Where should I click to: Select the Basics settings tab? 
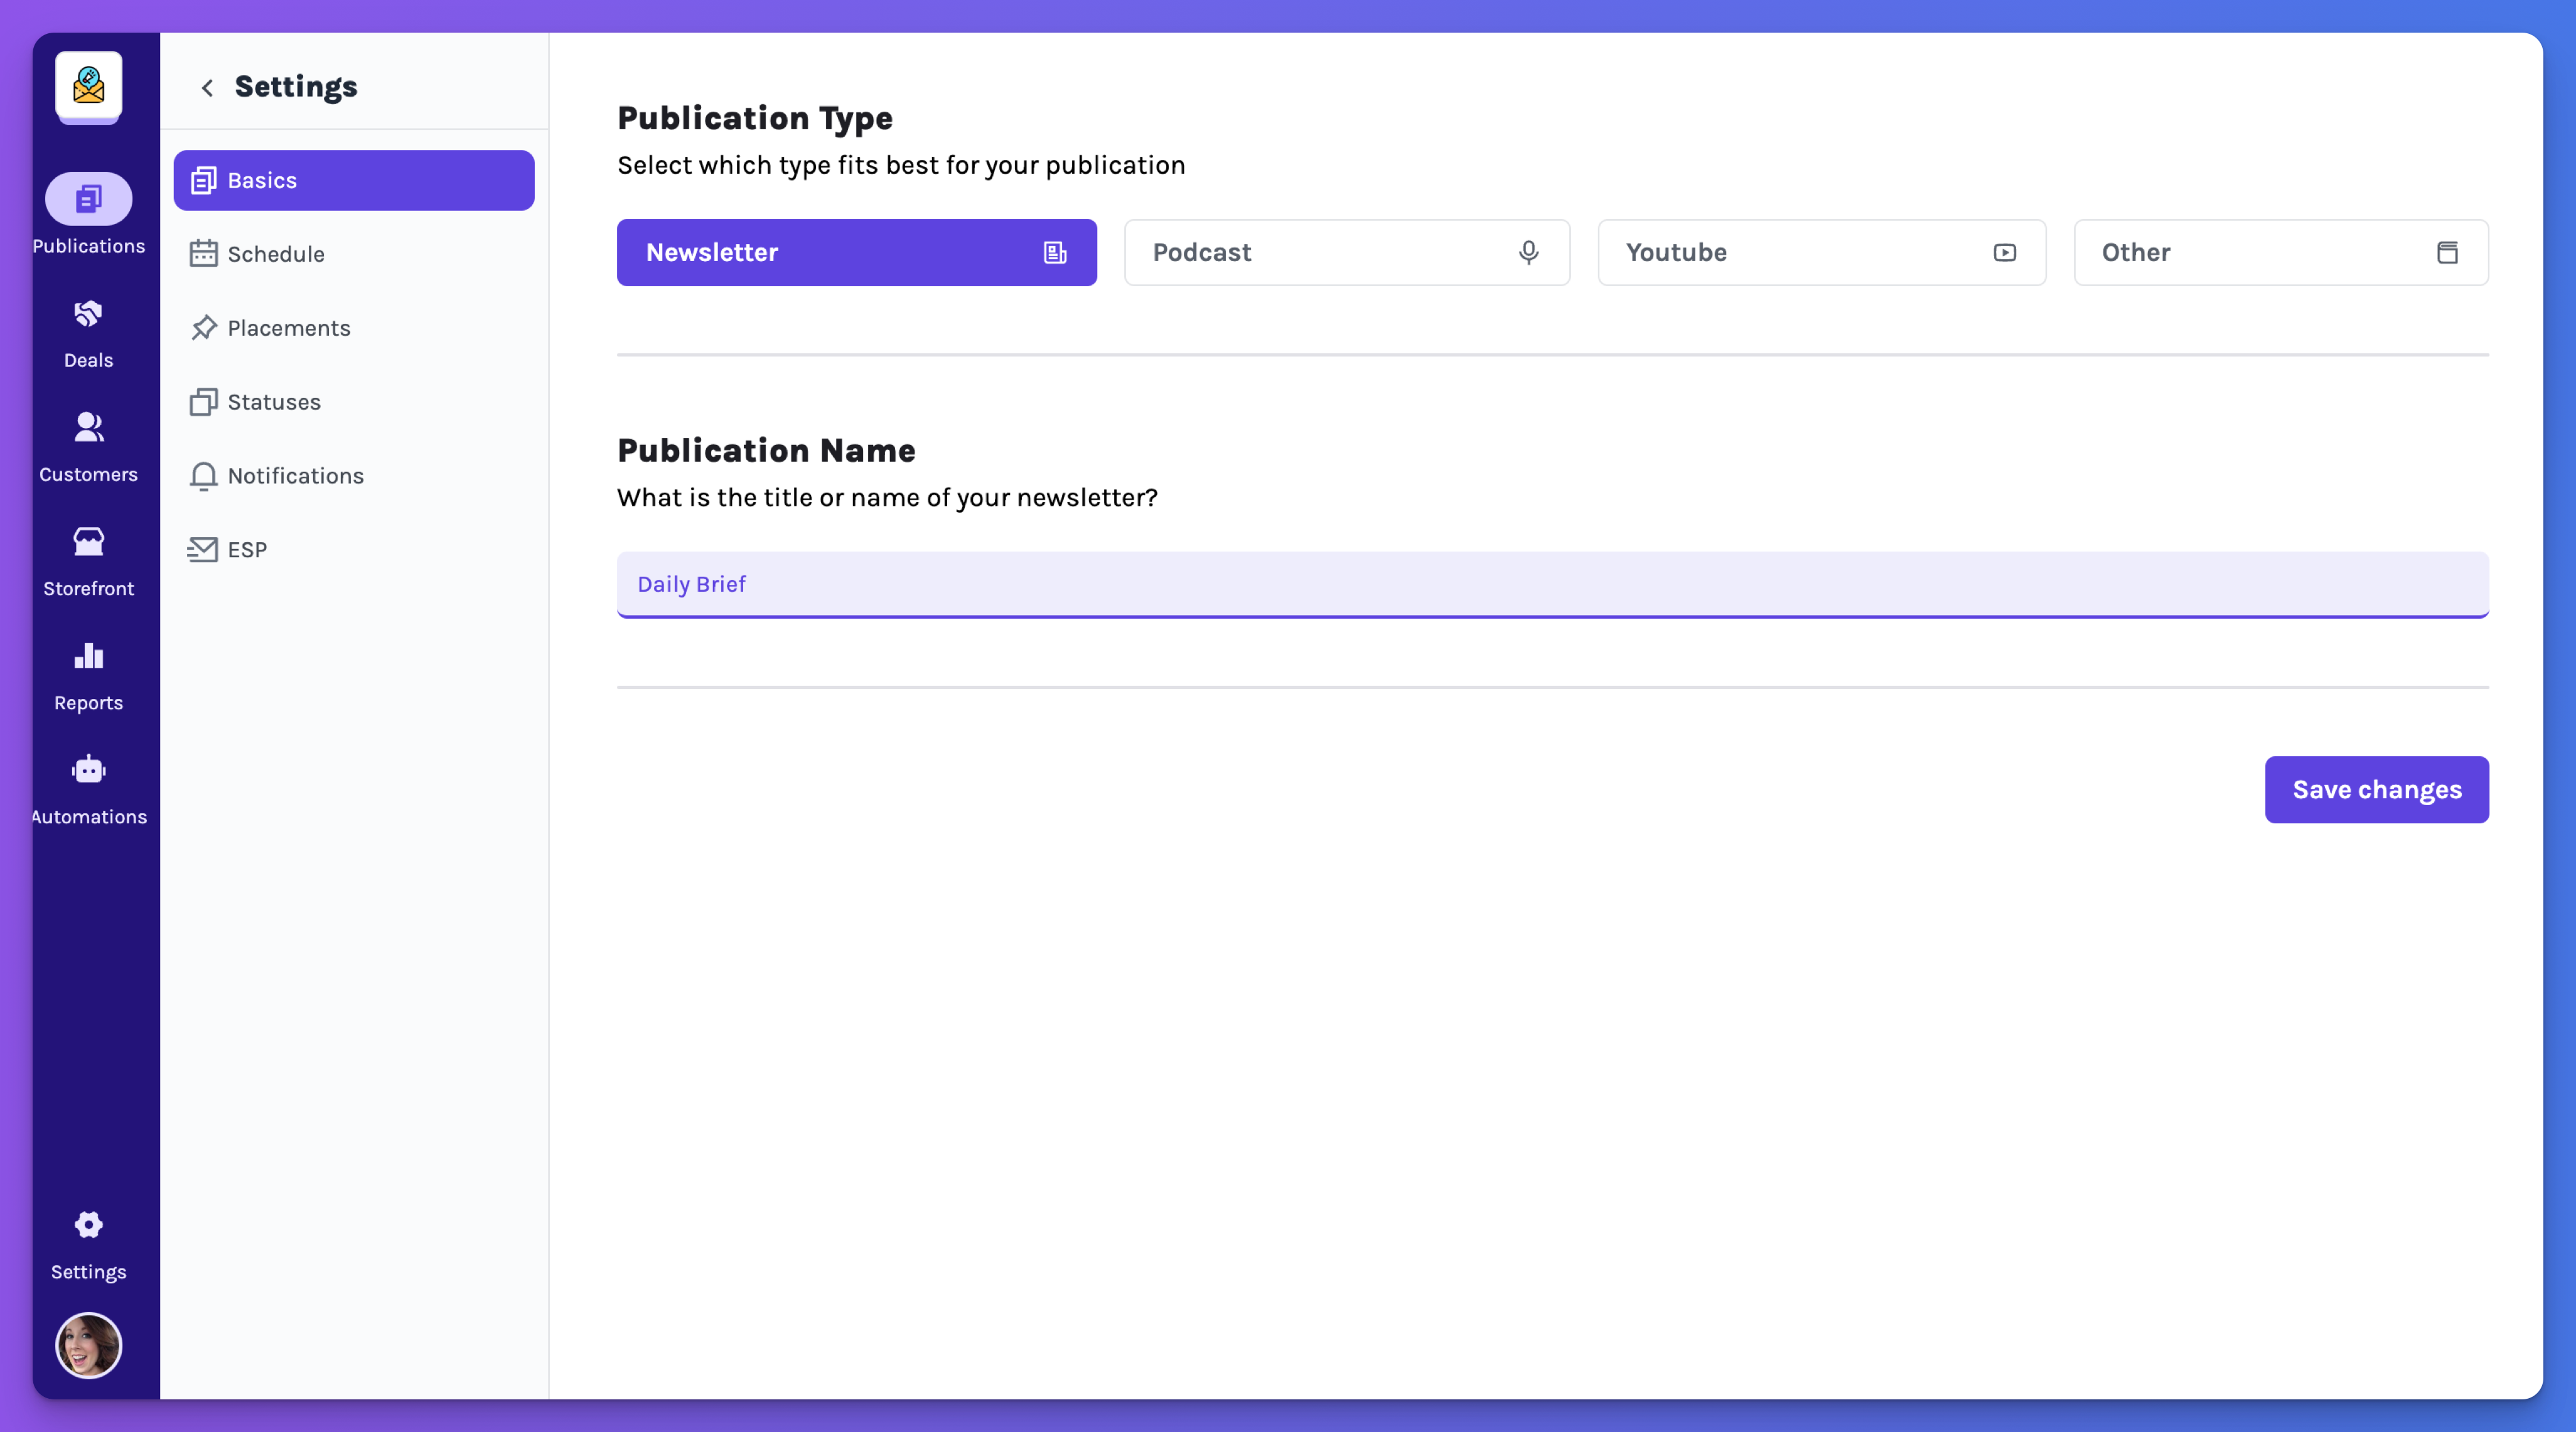pos(354,180)
